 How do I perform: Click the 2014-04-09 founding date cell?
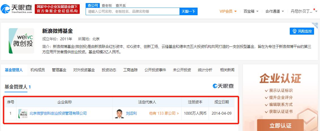222,113
